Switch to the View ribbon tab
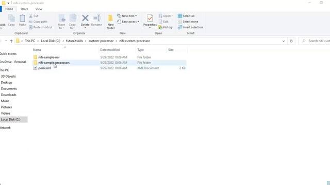 tap(39, 9)
